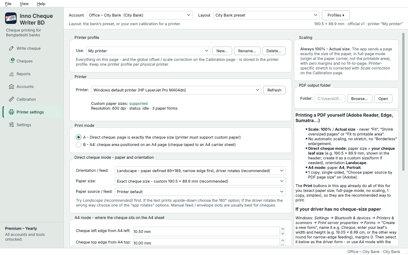This screenshot has height=255, width=408.
Task: Open the Accounts page
Action: [32, 87]
